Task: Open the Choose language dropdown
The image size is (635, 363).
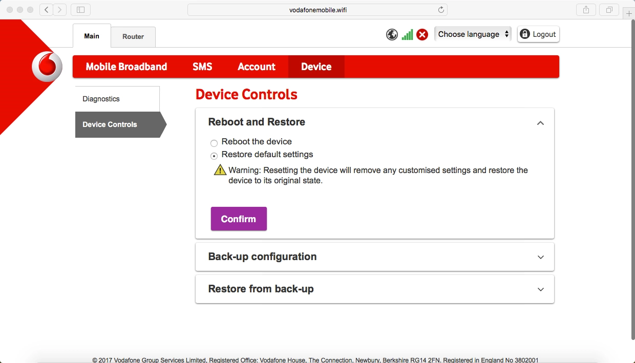Action: click(472, 34)
